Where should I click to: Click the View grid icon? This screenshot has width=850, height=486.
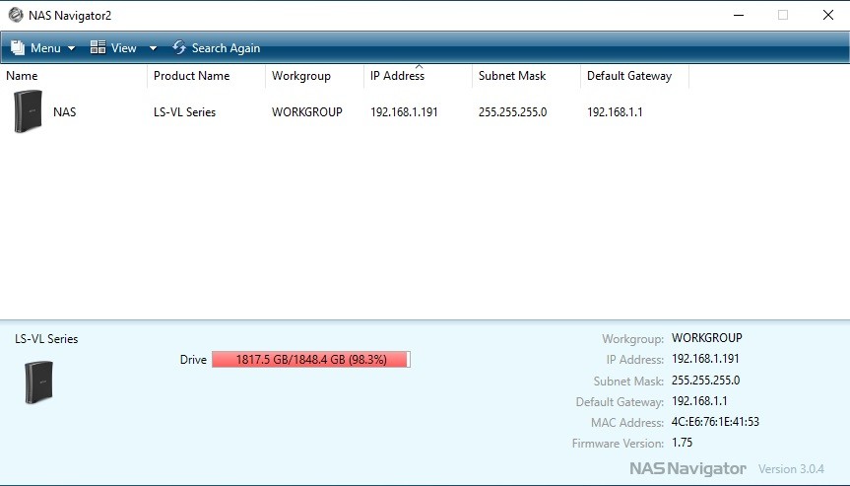(98, 47)
